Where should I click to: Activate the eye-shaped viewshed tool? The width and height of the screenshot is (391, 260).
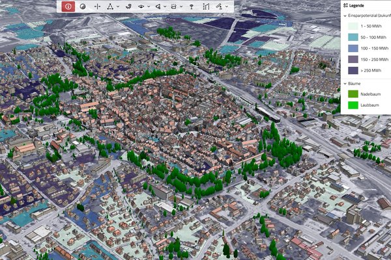(x=141, y=6)
